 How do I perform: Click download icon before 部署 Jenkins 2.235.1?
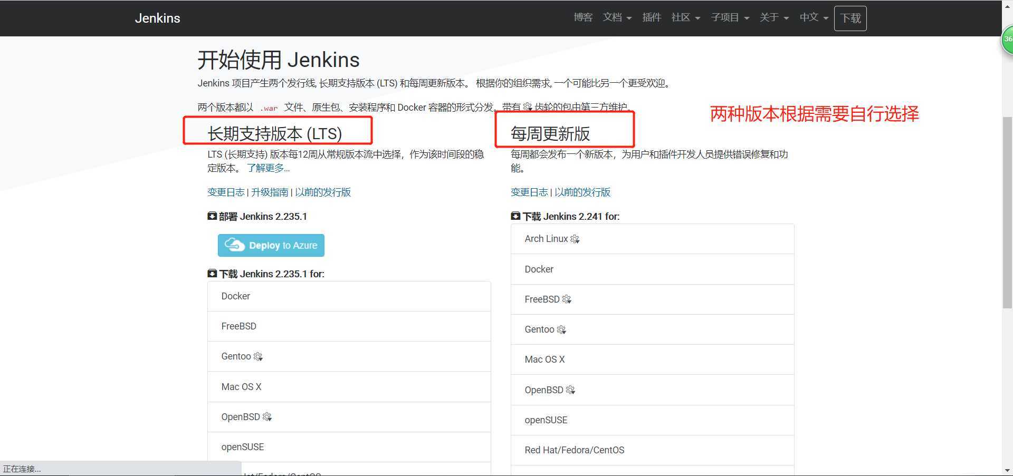click(212, 216)
